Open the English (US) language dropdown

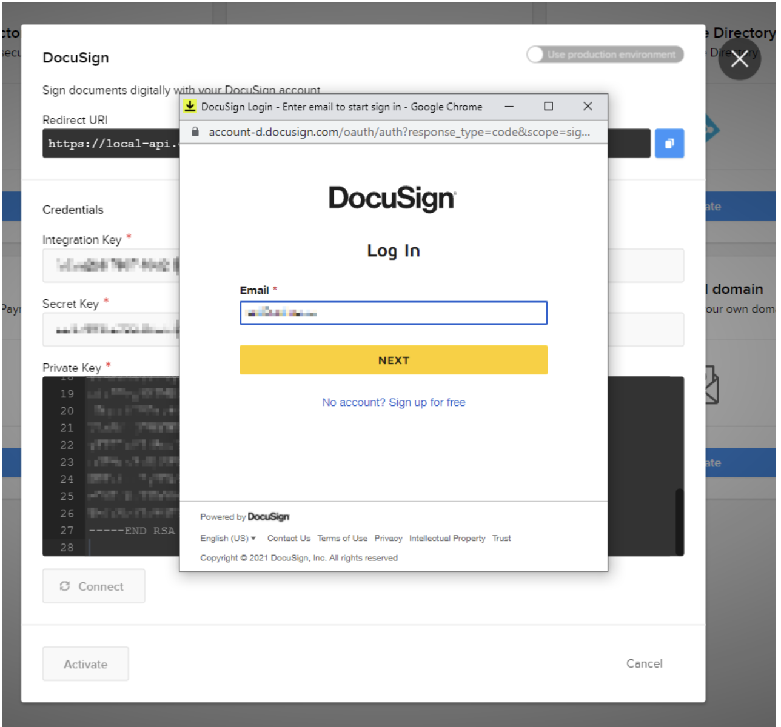click(x=227, y=538)
